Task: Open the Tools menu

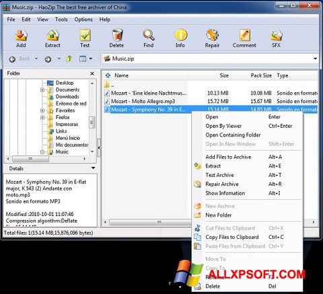Action: coord(61,20)
